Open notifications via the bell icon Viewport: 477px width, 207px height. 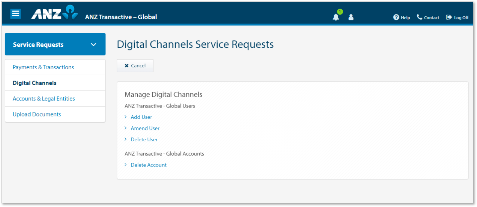(336, 17)
